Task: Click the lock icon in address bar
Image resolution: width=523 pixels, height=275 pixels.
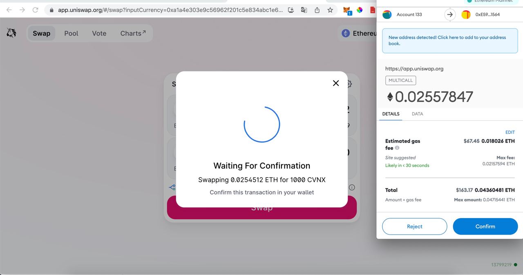Action: 51,10
